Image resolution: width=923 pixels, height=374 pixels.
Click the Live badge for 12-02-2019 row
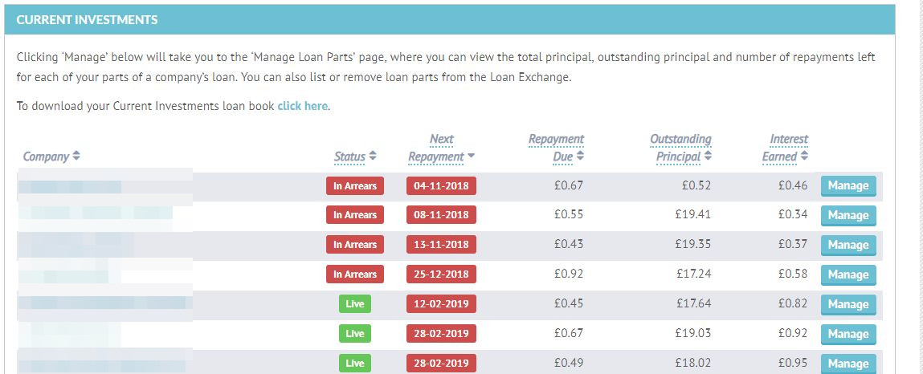coord(355,304)
